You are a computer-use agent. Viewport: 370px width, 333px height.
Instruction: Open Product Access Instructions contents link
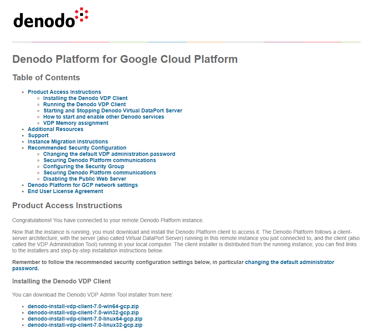tap(64, 92)
